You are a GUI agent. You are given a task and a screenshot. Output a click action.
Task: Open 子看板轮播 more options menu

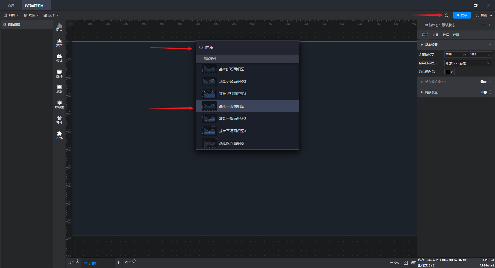coord(490,82)
